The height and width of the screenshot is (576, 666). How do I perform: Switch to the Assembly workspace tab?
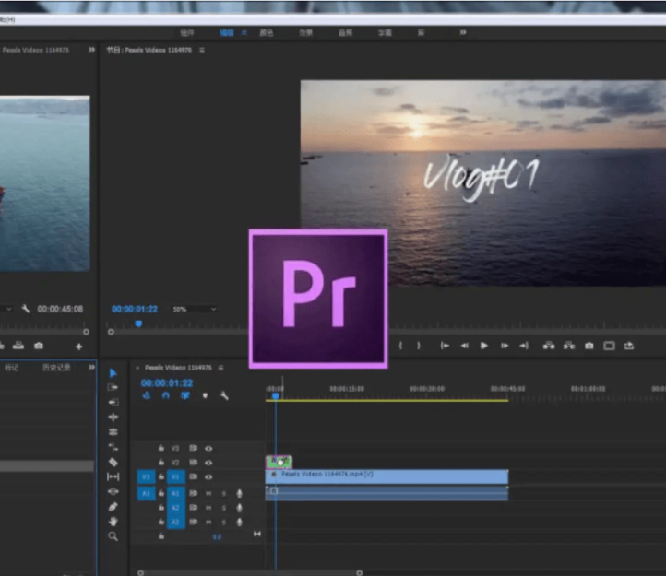point(187,32)
